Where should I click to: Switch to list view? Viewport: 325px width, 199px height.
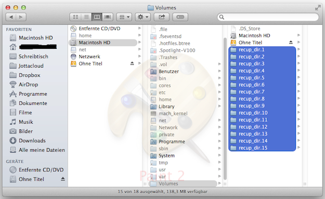(86, 17)
